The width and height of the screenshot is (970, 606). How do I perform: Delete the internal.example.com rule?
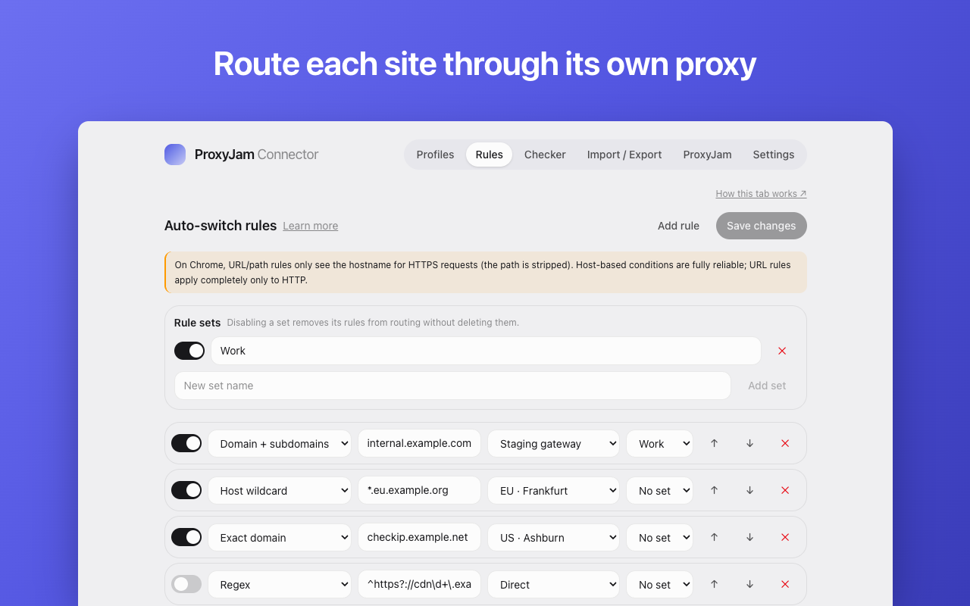pos(785,443)
